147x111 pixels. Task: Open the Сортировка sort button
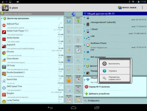[x=78, y=79]
